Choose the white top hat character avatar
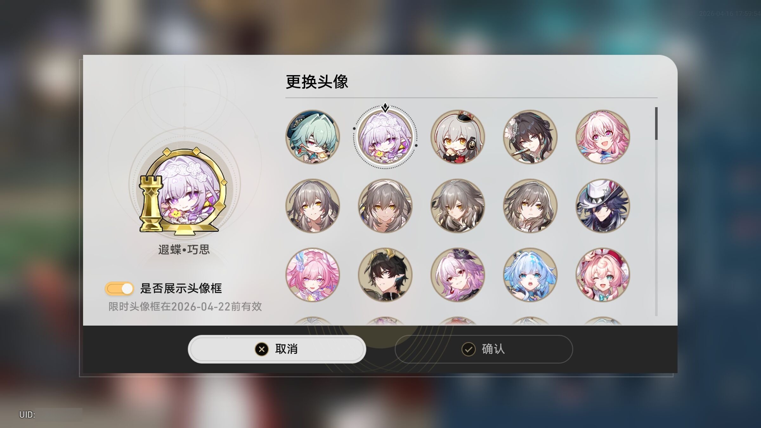The image size is (761, 428). (603, 206)
